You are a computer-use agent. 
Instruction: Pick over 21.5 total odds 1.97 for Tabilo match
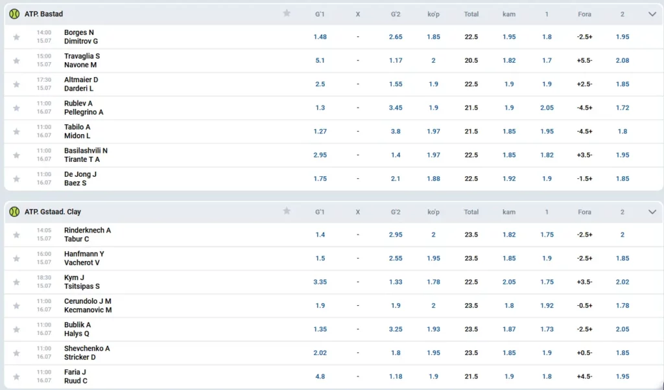(x=433, y=131)
